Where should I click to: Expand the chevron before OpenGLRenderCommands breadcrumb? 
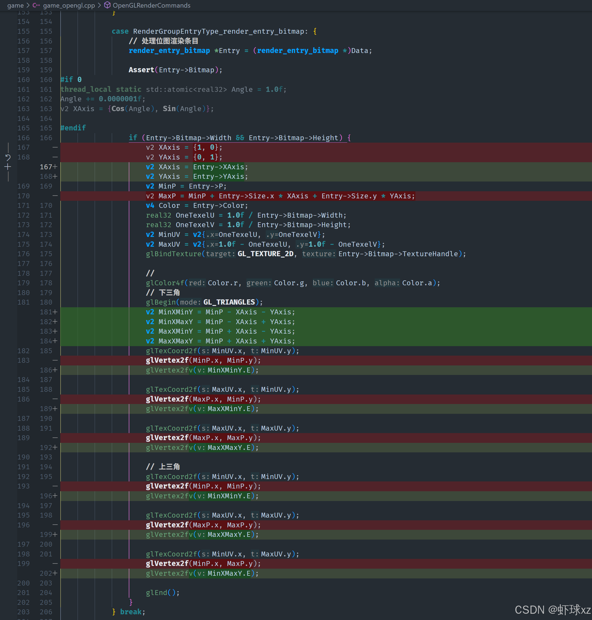(99, 5)
